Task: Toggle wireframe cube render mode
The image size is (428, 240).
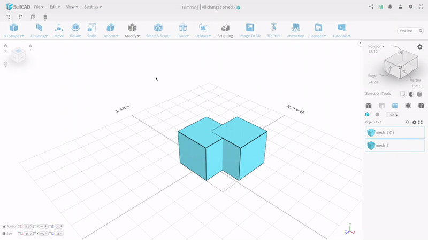Action: pyautogui.click(x=381, y=106)
